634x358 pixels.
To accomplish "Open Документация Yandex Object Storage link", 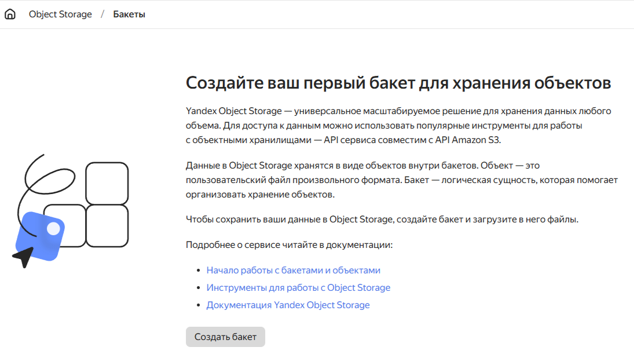I will [x=288, y=305].
